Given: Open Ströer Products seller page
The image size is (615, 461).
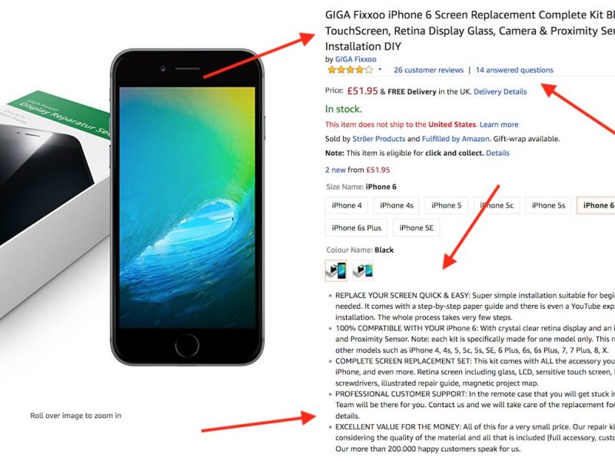Looking at the screenshot, I should tap(378, 139).
